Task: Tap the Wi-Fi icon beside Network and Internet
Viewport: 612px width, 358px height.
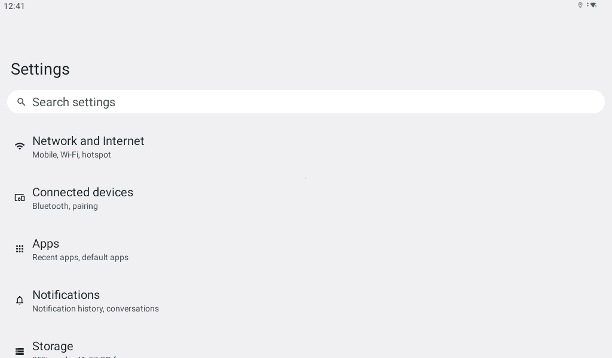Action: [20, 146]
